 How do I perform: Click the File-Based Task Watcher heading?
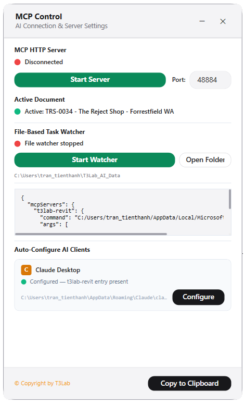[x=49, y=132]
